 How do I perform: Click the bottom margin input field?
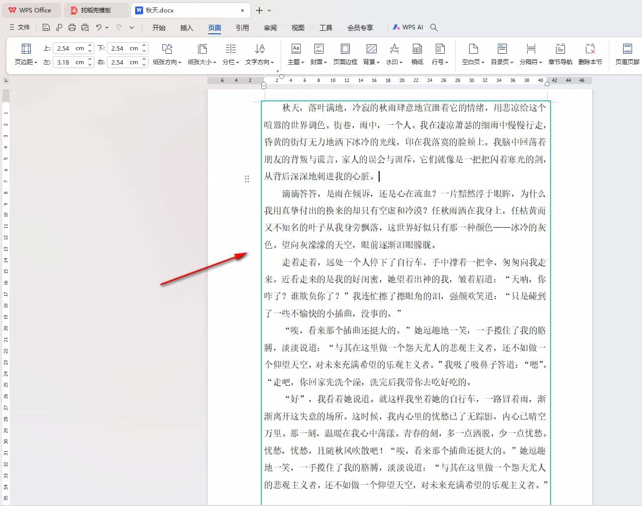[x=123, y=48]
